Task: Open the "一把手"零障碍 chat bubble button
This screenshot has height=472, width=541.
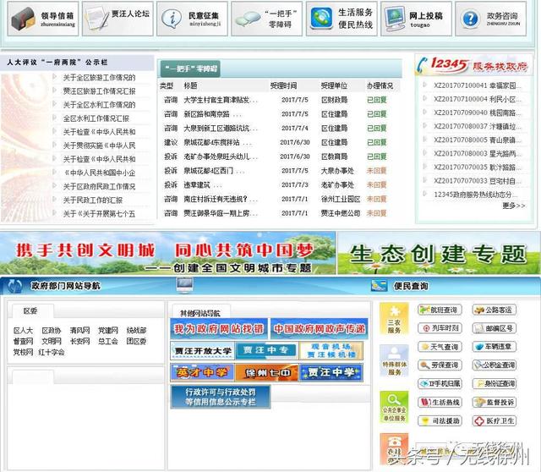Action: pos(267,19)
